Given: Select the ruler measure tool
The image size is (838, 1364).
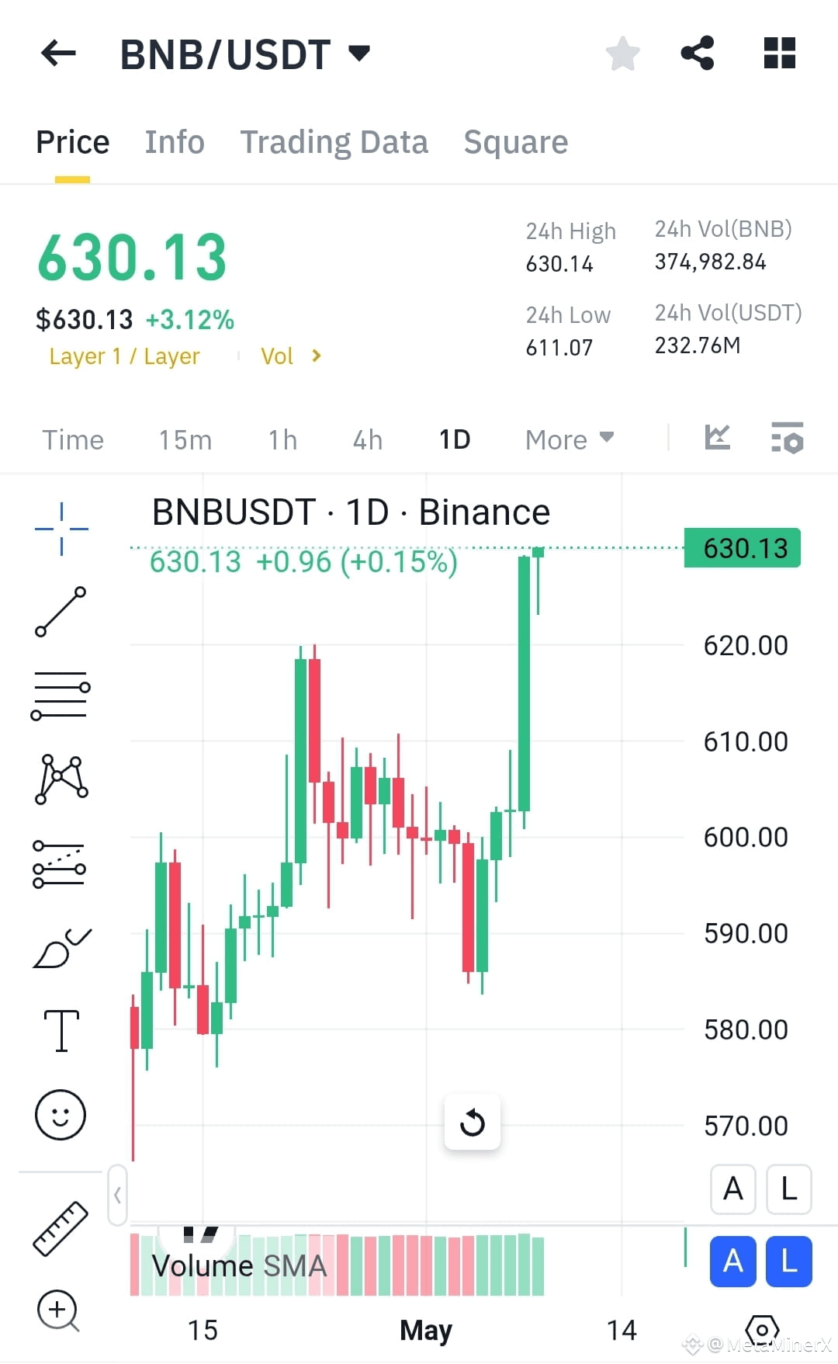Looking at the screenshot, I should [x=61, y=1228].
